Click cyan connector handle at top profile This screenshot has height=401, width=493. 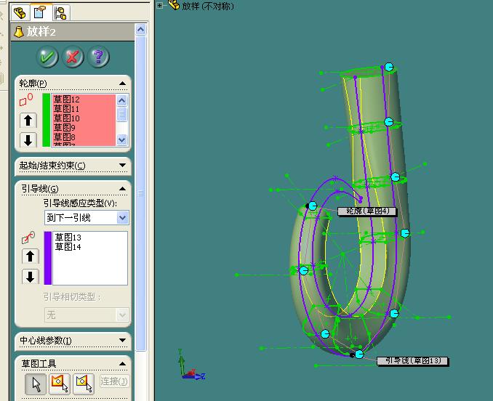pos(389,67)
